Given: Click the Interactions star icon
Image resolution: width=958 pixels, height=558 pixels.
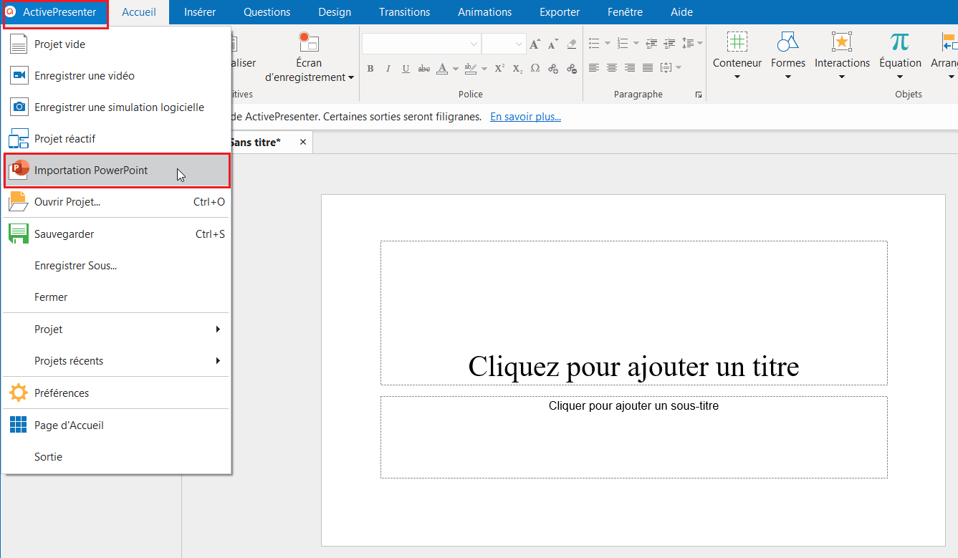Looking at the screenshot, I should [x=841, y=42].
